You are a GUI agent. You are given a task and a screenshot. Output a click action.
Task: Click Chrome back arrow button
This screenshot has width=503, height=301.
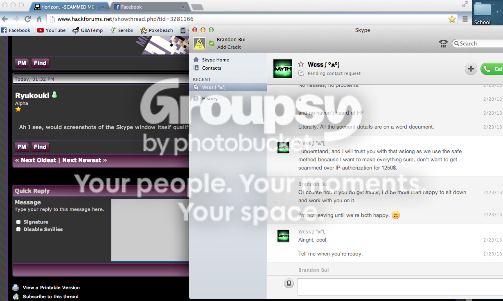pos(5,19)
